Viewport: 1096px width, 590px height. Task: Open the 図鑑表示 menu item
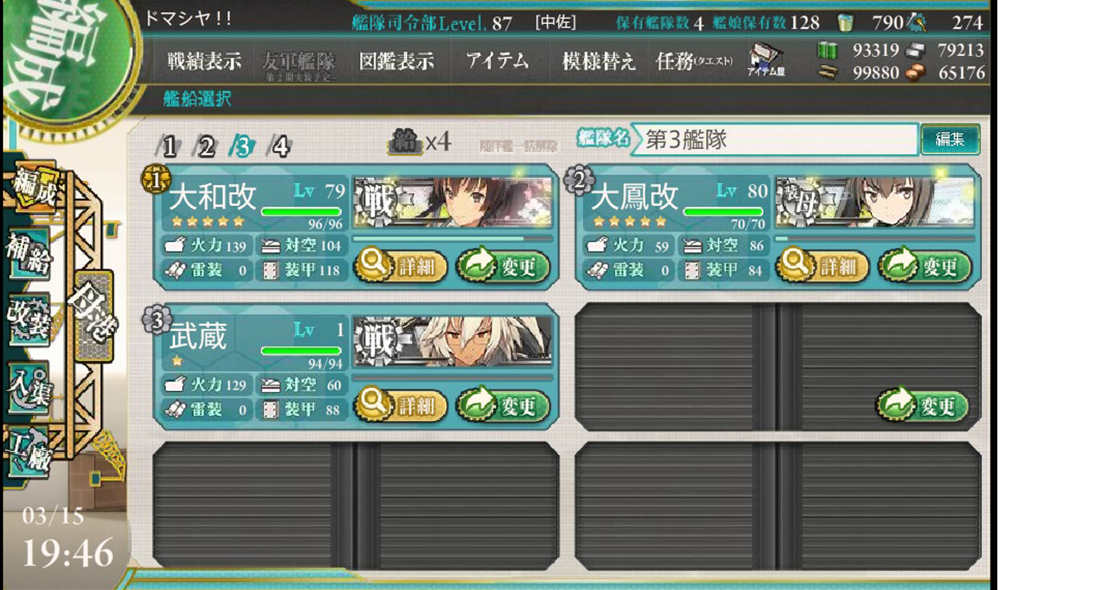(396, 61)
